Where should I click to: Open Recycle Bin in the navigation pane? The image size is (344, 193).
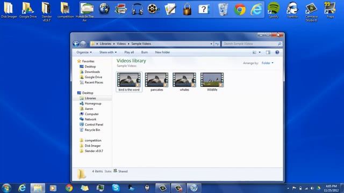point(90,130)
